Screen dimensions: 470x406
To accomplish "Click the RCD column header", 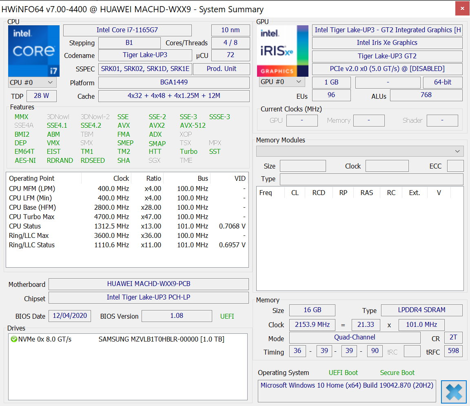I will coord(319,193).
